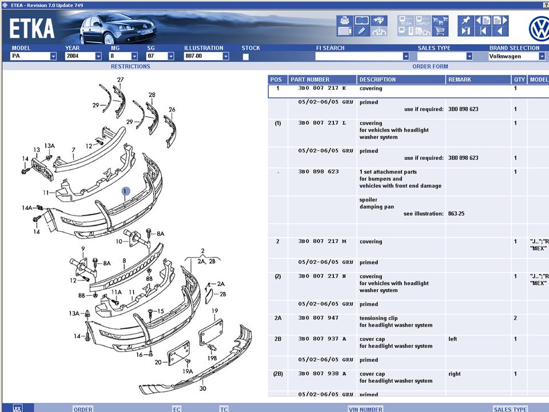
Task: Go to previous illustration page icon
Action: pos(483,21)
